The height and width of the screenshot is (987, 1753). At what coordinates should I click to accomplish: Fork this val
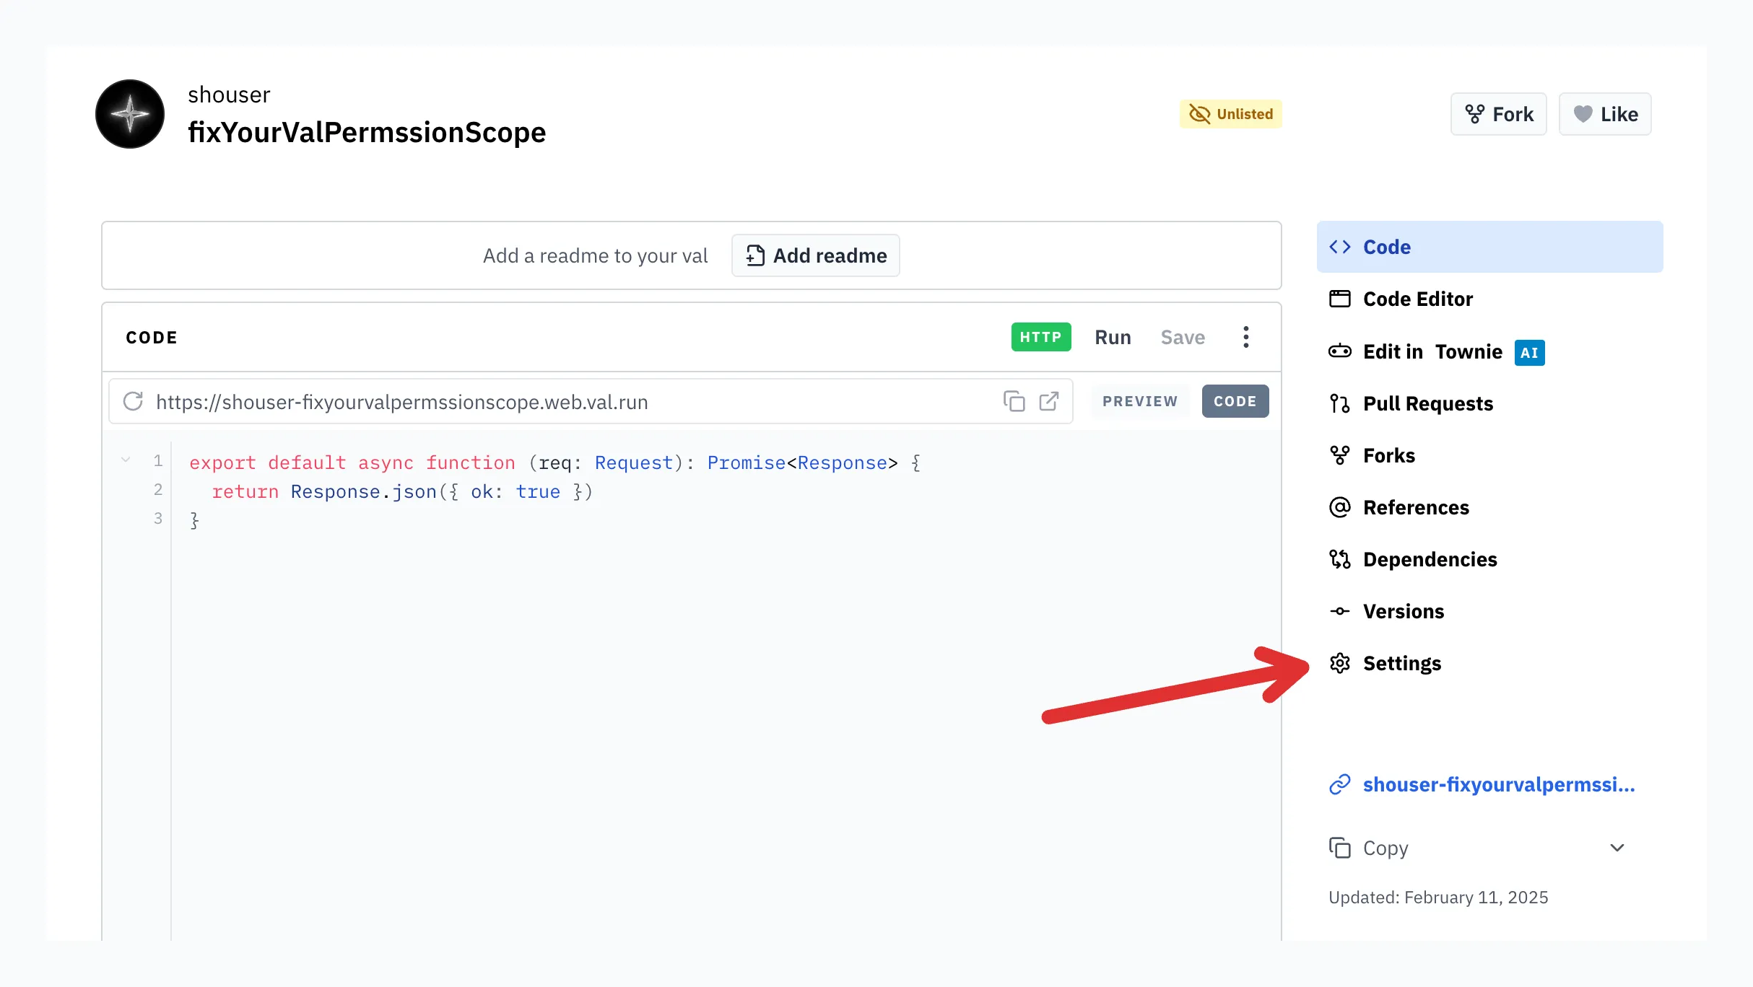1498,114
